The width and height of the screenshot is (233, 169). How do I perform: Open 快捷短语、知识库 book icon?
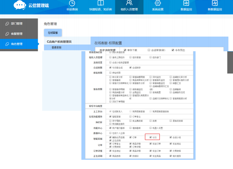point(100,4)
